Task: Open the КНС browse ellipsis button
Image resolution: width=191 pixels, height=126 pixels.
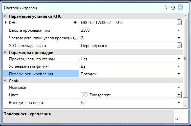Action: pyautogui.click(x=179, y=22)
